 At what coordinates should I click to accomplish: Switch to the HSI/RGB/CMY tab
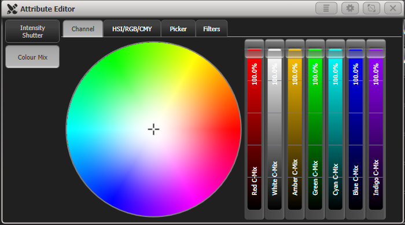coord(132,29)
